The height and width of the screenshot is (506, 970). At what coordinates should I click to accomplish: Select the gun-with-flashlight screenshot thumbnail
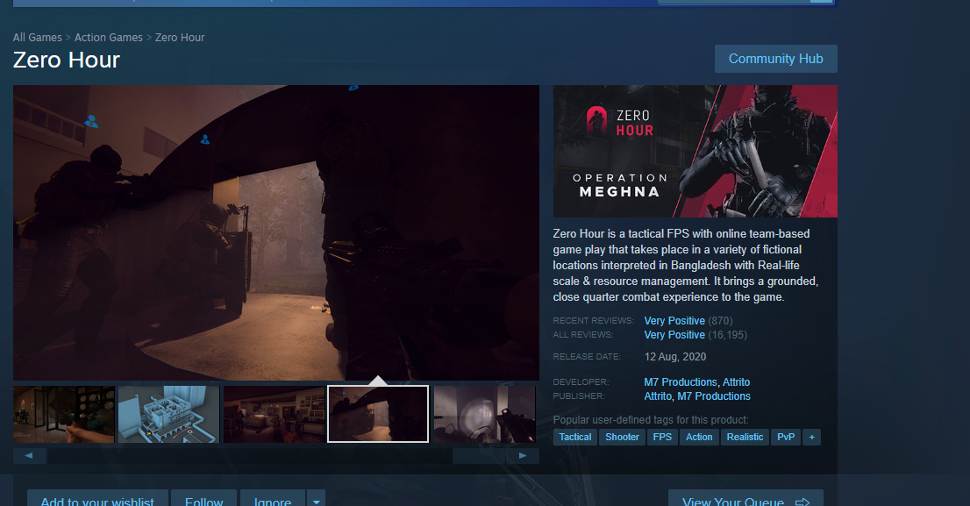[x=484, y=414]
